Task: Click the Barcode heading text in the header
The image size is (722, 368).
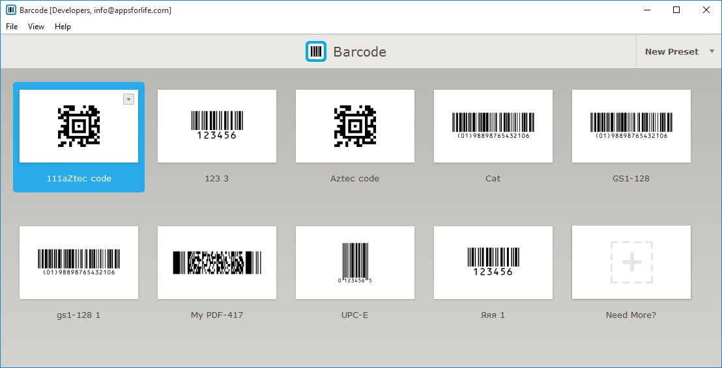Action: click(360, 52)
